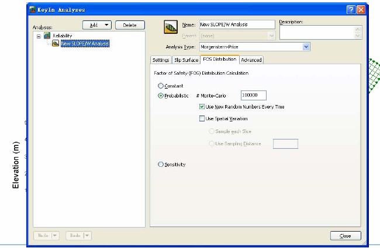The image size is (380, 248).
Task: Switch to the Settings tab
Action: [x=161, y=60]
